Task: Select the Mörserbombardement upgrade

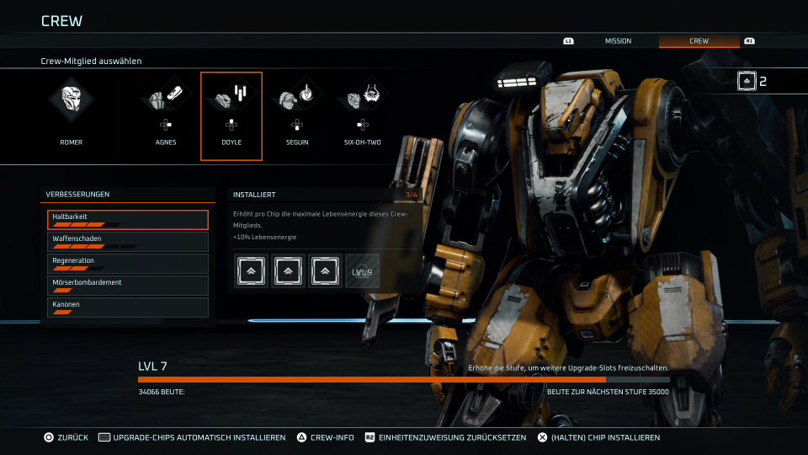Action: 128,286
